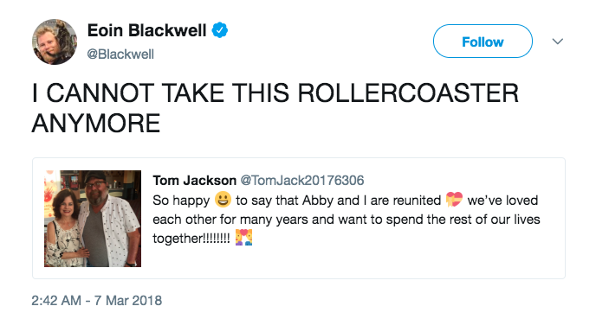The image size is (596, 319).
Task: Click the quoted text 'together!!!!!!!!'
Action: 191,239
